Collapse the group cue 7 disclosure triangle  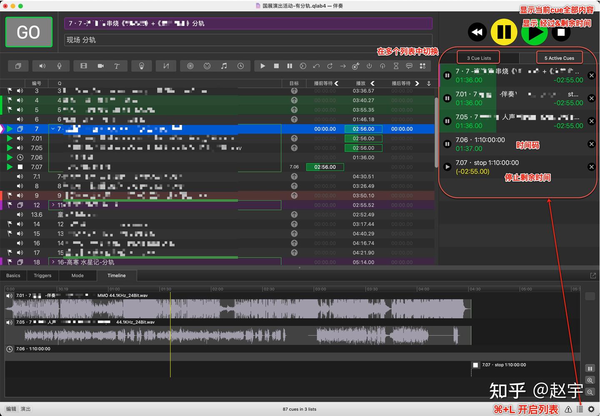pyautogui.click(x=52, y=129)
